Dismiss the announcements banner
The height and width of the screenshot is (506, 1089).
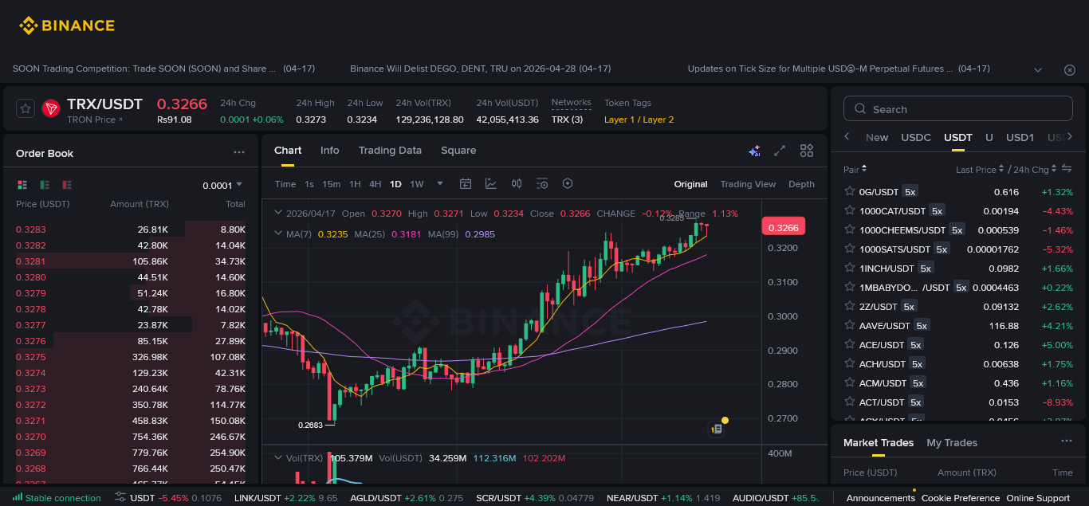1070,70
